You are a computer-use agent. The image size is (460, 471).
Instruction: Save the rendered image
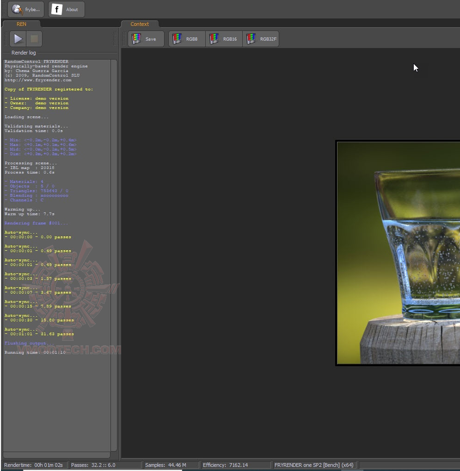pos(146,39)
